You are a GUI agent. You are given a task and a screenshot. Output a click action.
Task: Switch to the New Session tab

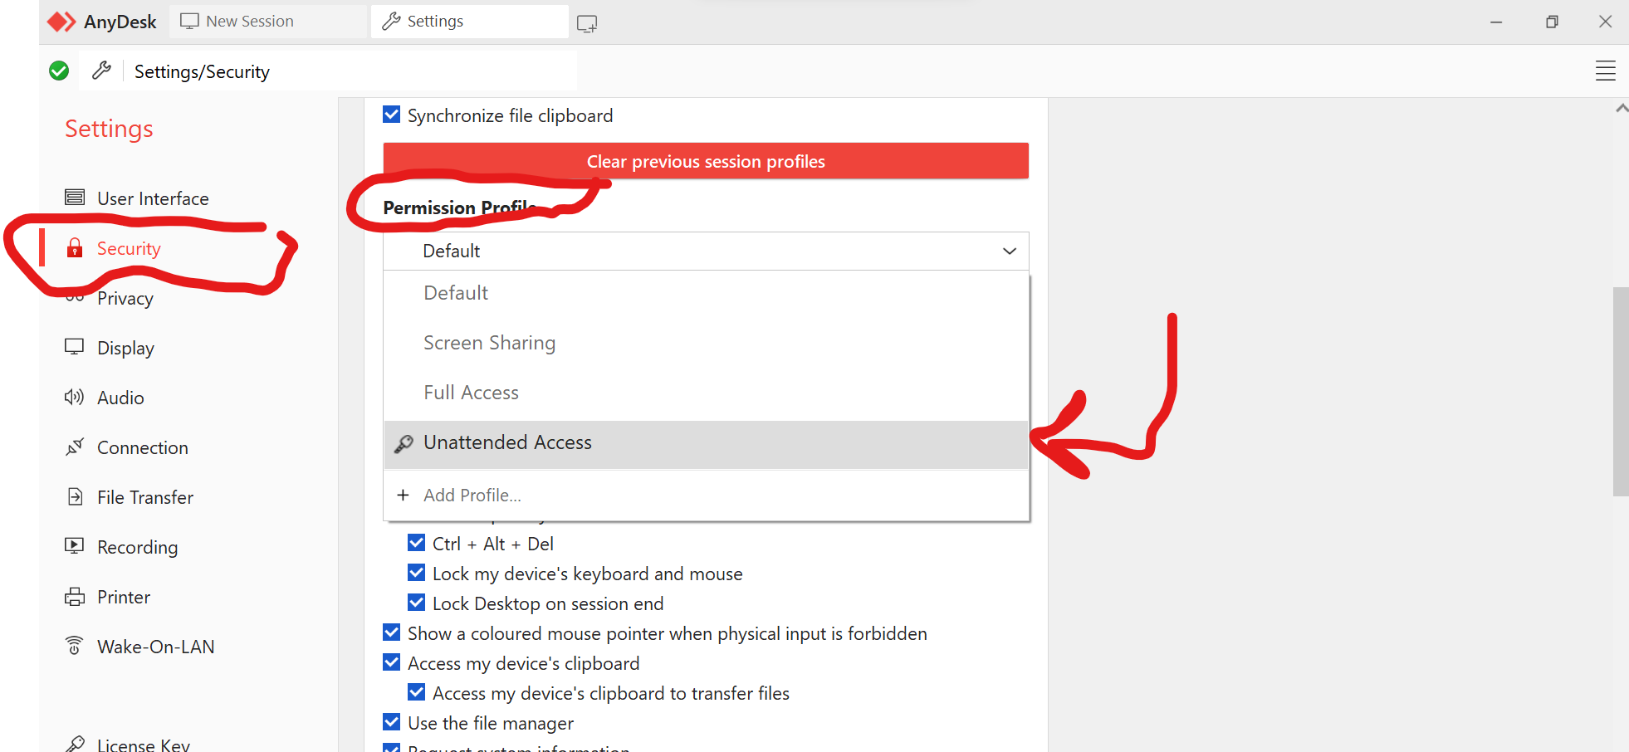[x=267, y=22]
